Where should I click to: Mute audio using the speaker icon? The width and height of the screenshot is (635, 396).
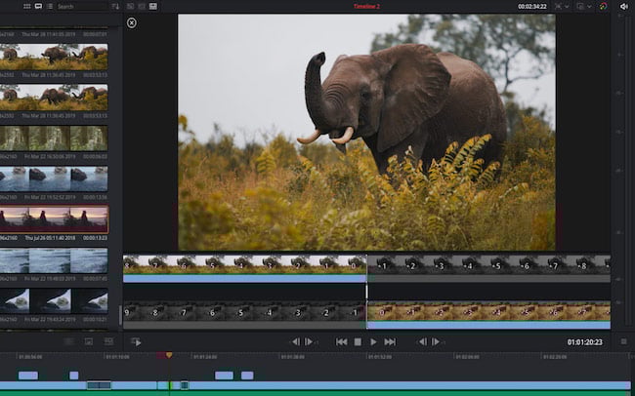623,6
